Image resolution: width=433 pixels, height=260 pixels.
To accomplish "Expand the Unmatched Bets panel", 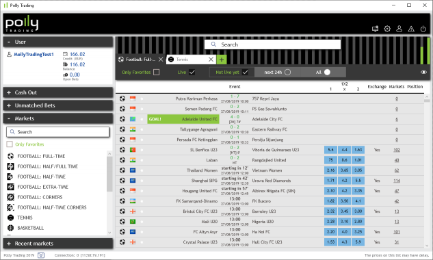I will click(x=58, y=105).
